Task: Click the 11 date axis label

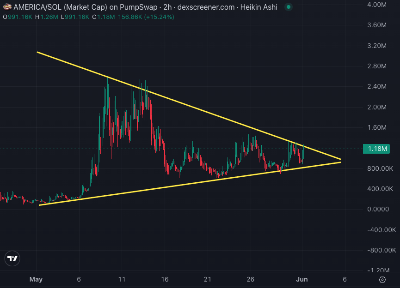Action: pyautogui.click(x=122, y=279)
